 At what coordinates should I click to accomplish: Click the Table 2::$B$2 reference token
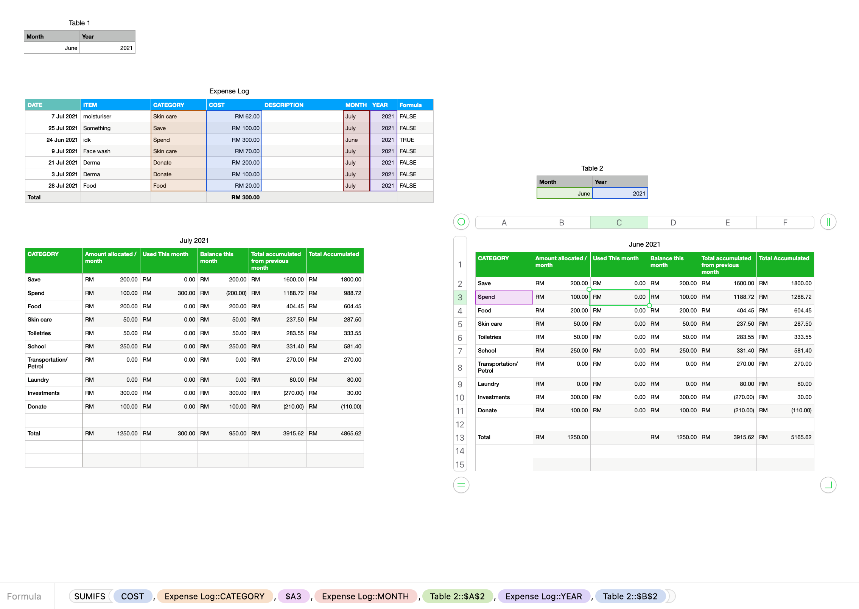630,596
